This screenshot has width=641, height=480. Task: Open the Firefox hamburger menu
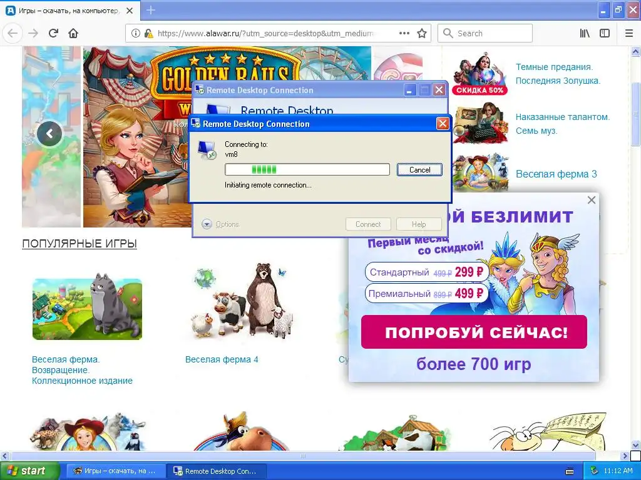tap(629, 34)
